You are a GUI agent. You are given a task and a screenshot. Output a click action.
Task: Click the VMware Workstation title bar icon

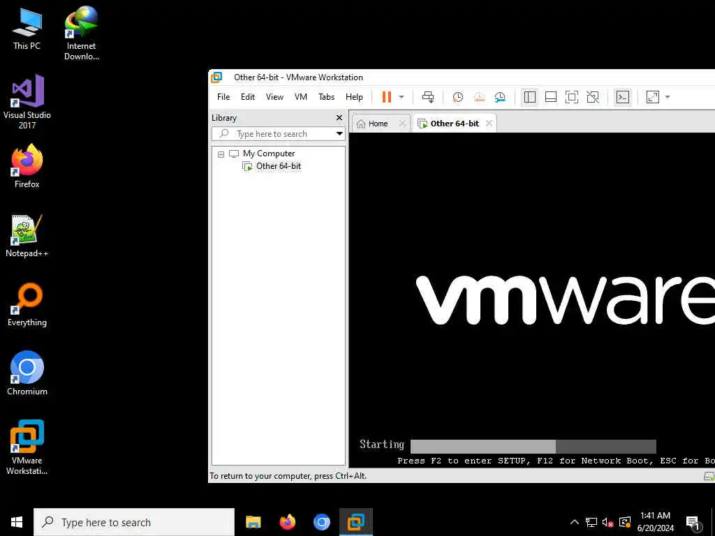tap(216, 77)
